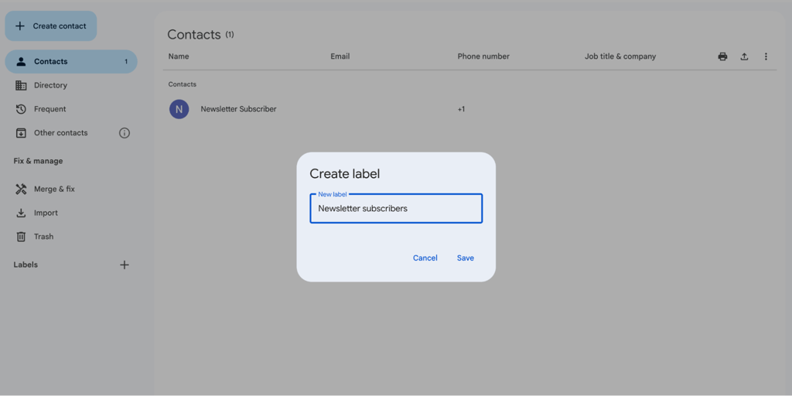
Task: Click the print contacts icon
Action: (x=723, y=56)
